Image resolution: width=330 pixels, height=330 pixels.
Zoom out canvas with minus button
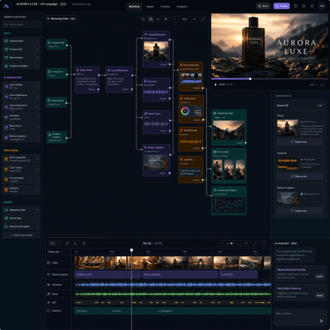[x=175, y=19]
